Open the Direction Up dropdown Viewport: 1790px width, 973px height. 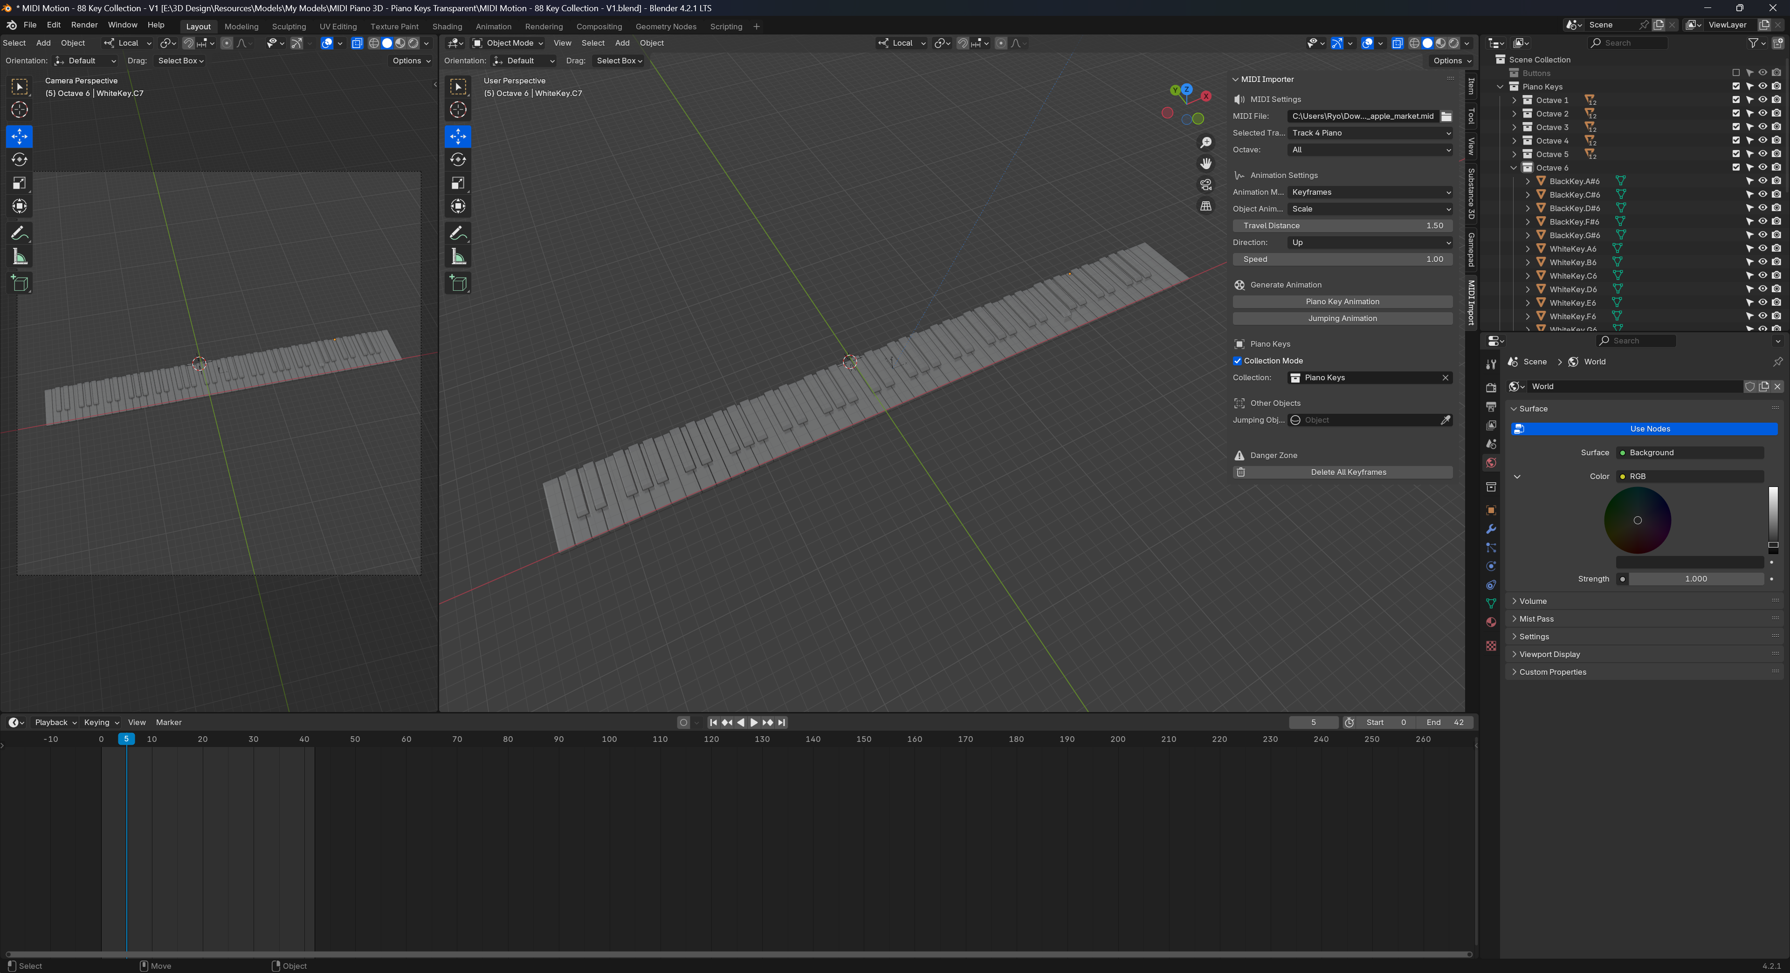(1370, 242)
